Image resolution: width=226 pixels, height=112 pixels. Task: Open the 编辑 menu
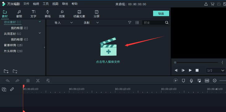tap(36, 4)
